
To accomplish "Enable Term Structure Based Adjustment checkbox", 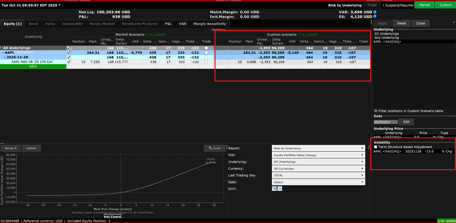I will pos(376,147).
